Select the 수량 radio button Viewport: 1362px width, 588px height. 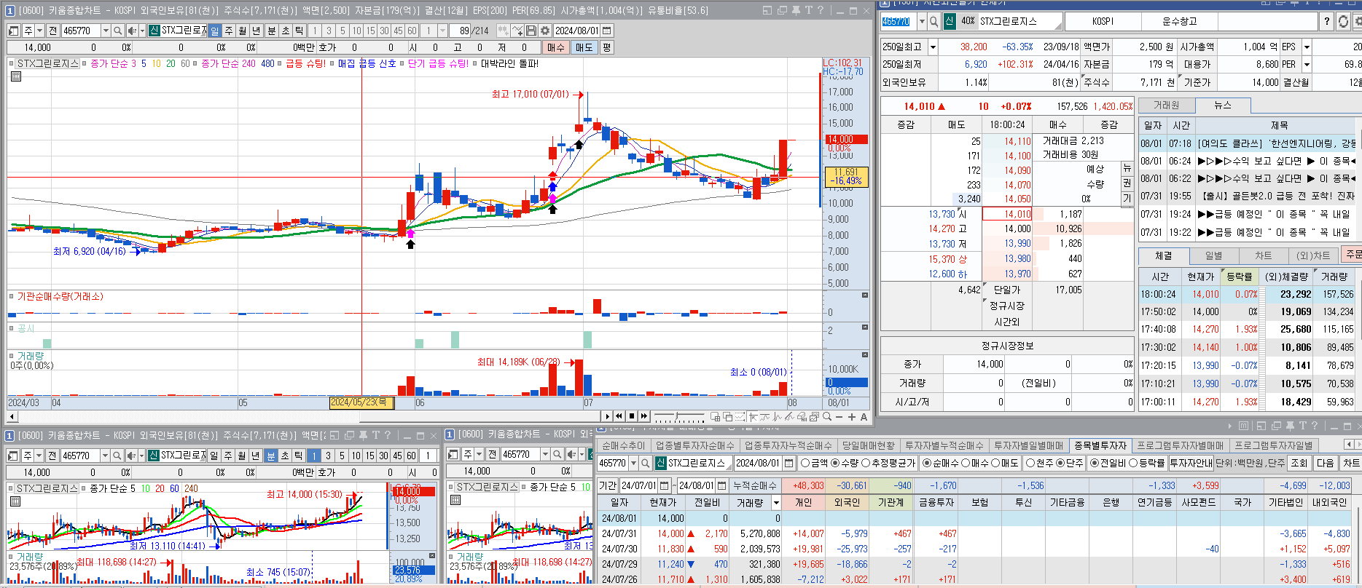click(835, 463)
